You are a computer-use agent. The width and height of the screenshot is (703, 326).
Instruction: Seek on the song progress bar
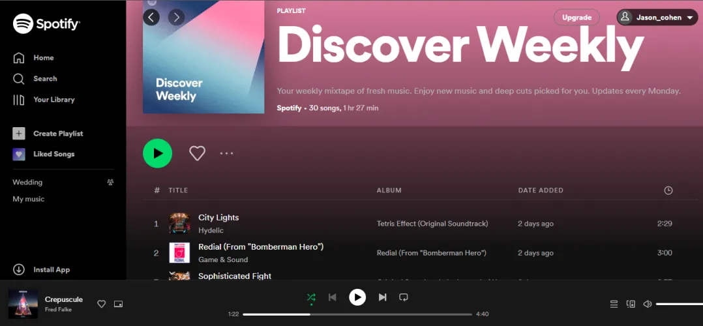coord(357,314)
